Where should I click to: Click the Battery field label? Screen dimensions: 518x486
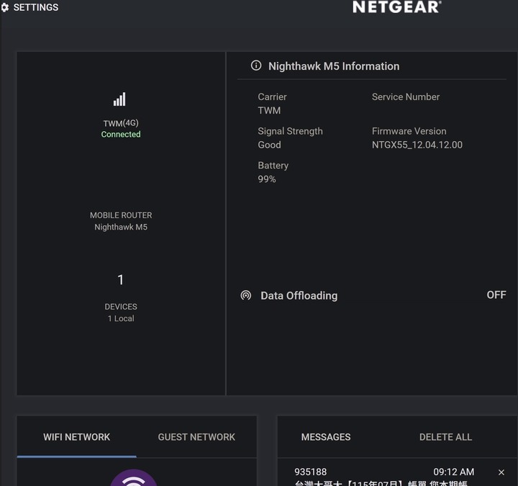click(273, 166)
